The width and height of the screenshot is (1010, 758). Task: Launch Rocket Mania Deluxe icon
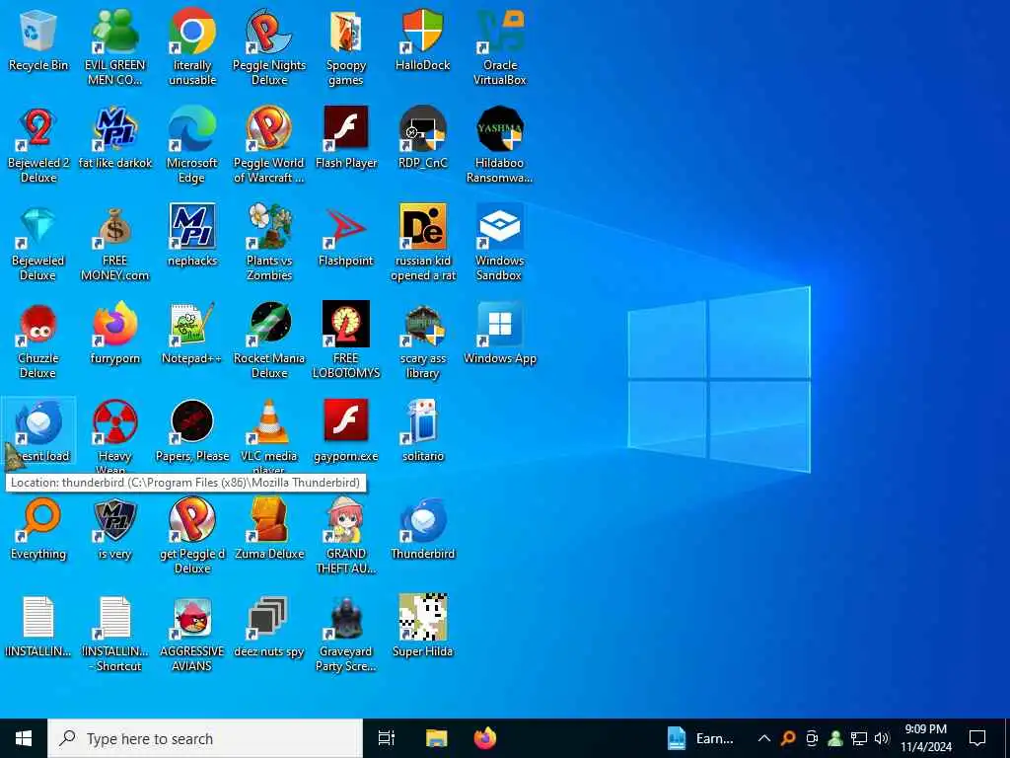pyautogui.click(x=268, y=341)
